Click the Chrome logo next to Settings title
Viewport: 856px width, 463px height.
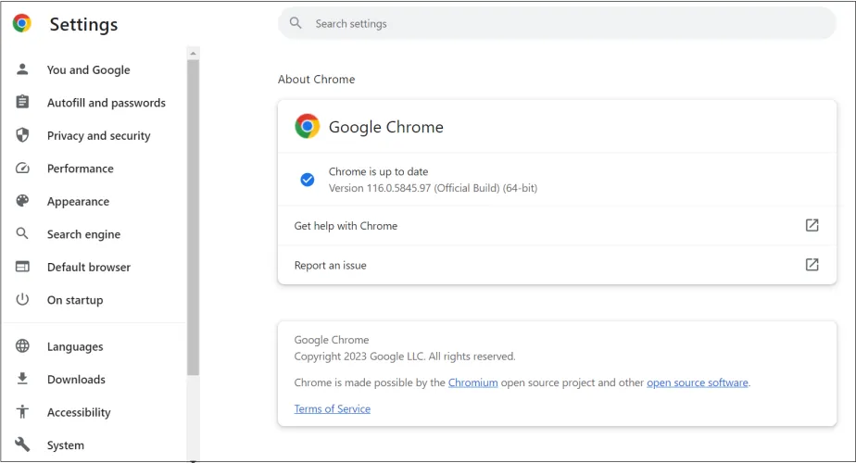click(22, 24)
